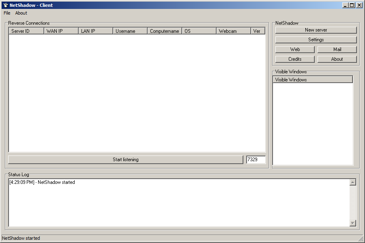
Task: Click the Web button
Action: click(x=295, y=49)
